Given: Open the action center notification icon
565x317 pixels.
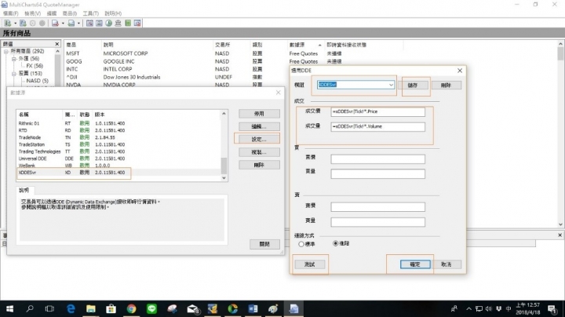Looking at the screenshot, I should click(552, 308).
